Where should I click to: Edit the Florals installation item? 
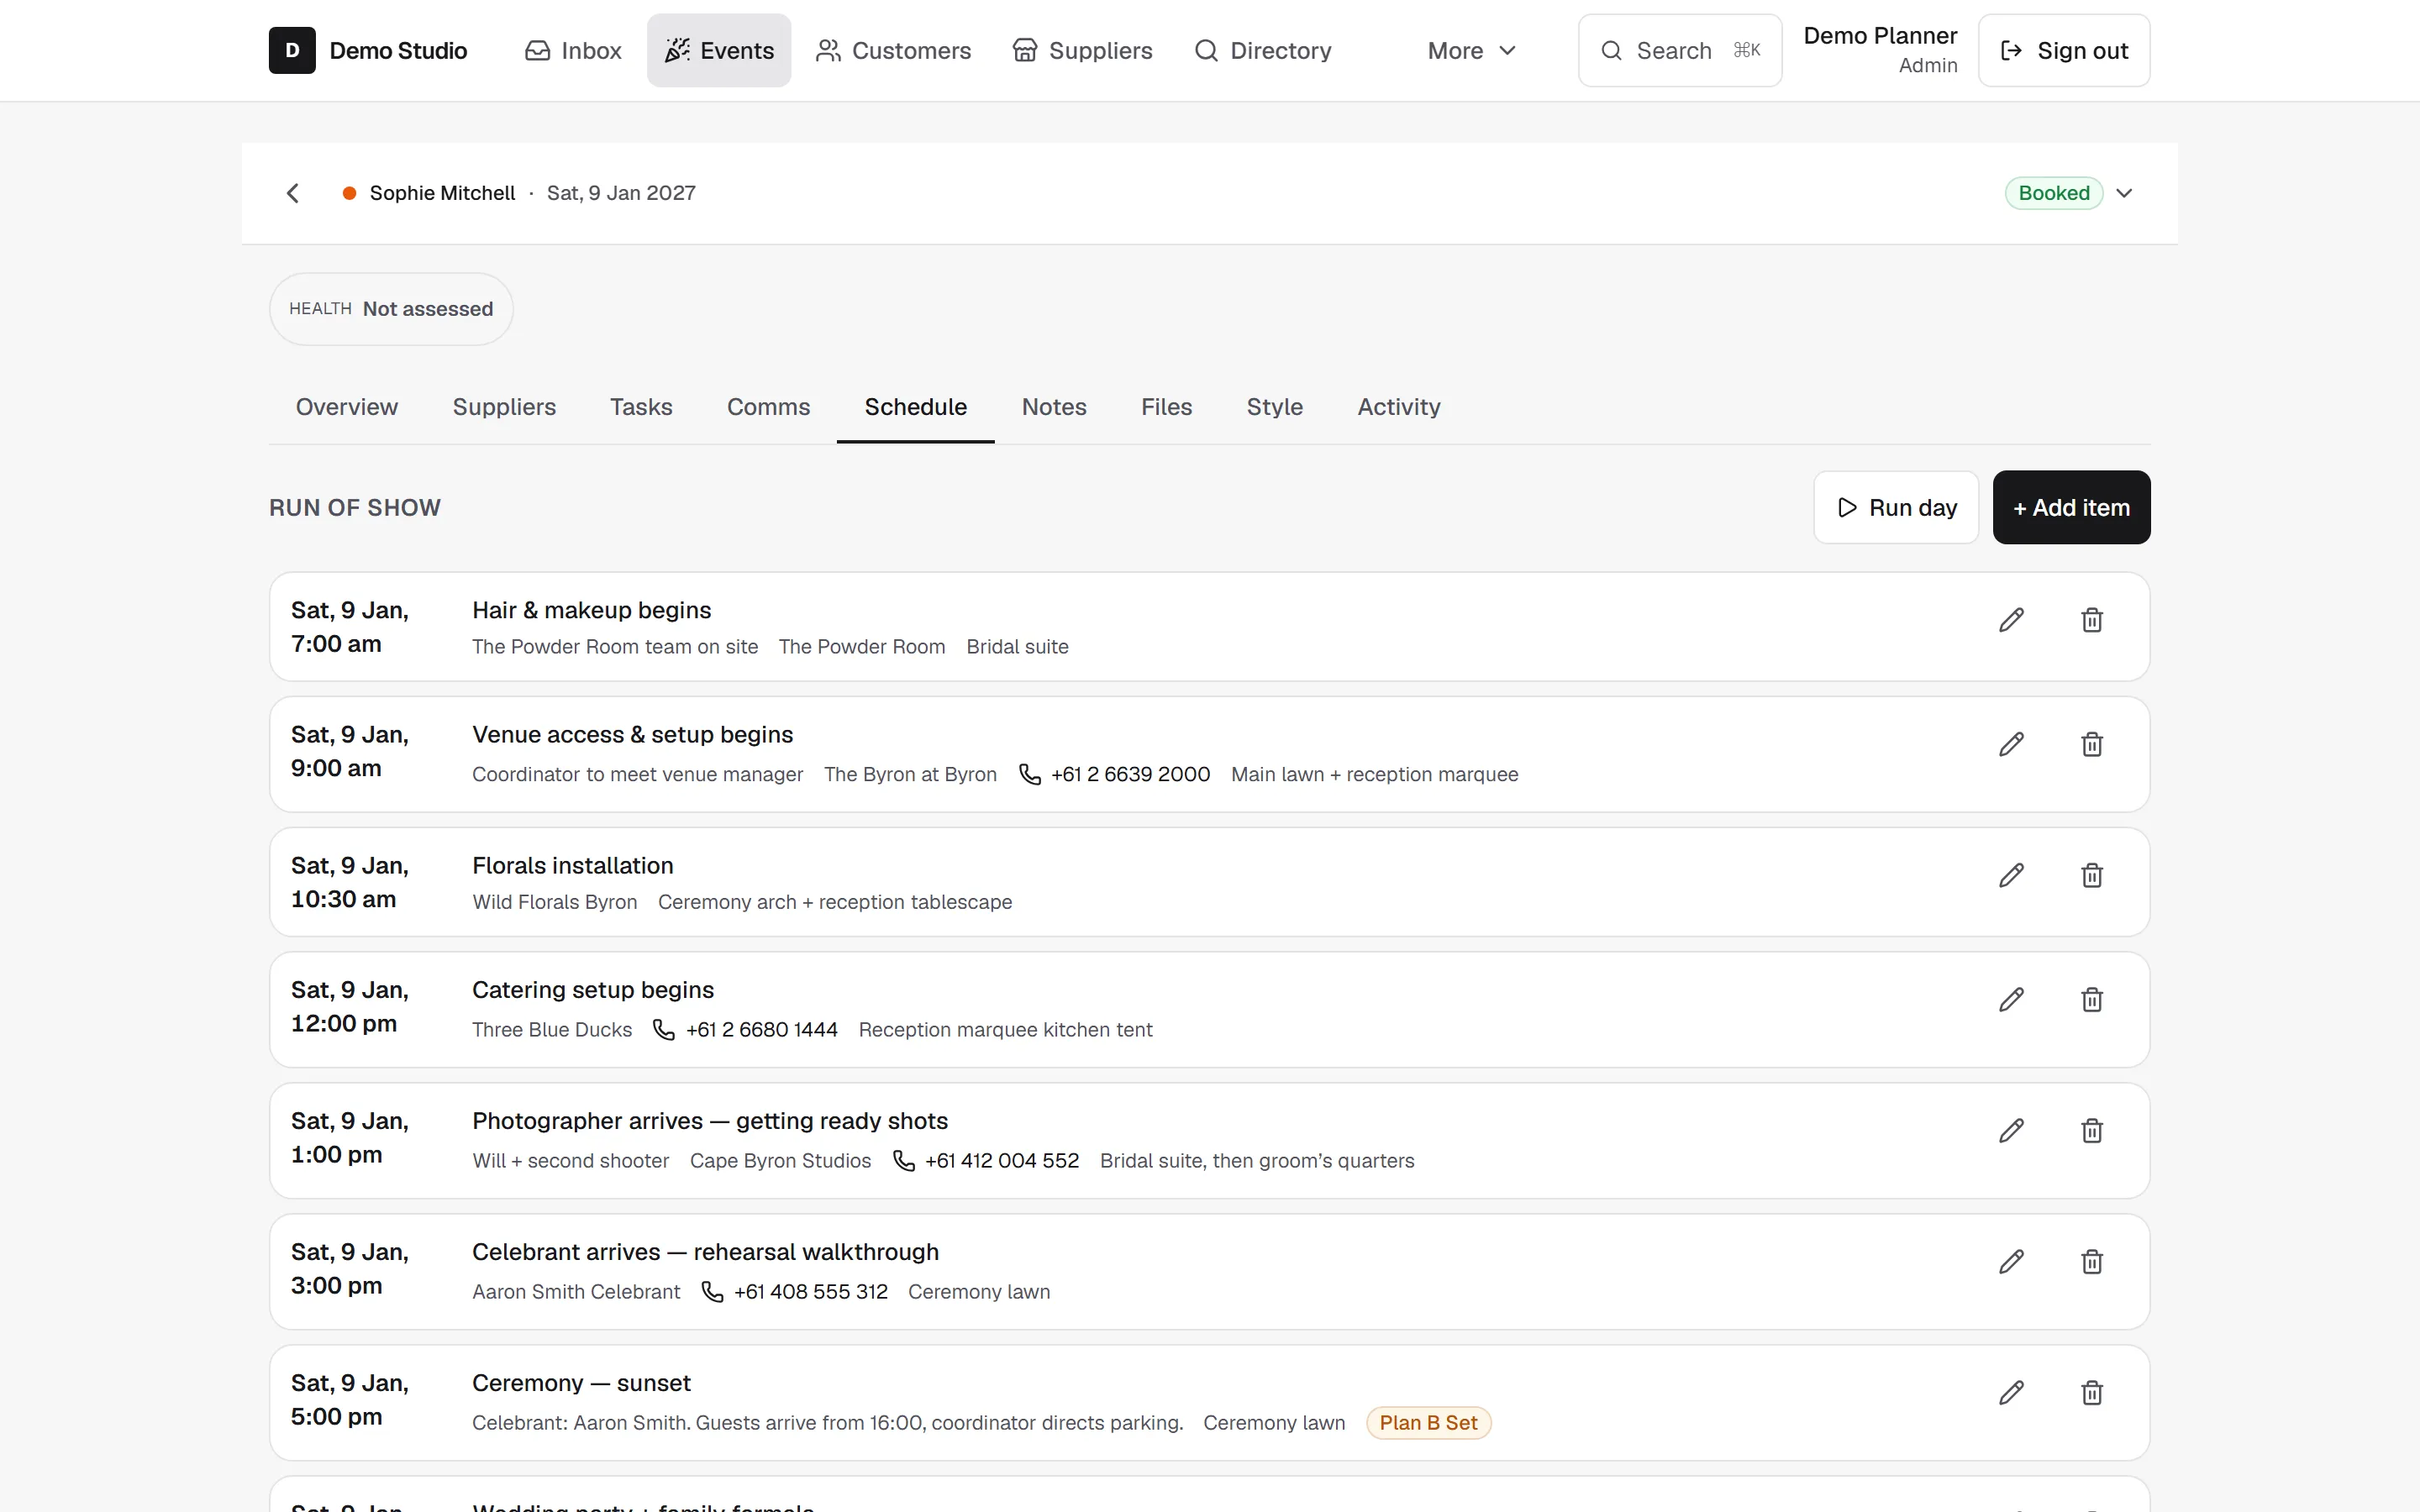[x=2011, y=875]
